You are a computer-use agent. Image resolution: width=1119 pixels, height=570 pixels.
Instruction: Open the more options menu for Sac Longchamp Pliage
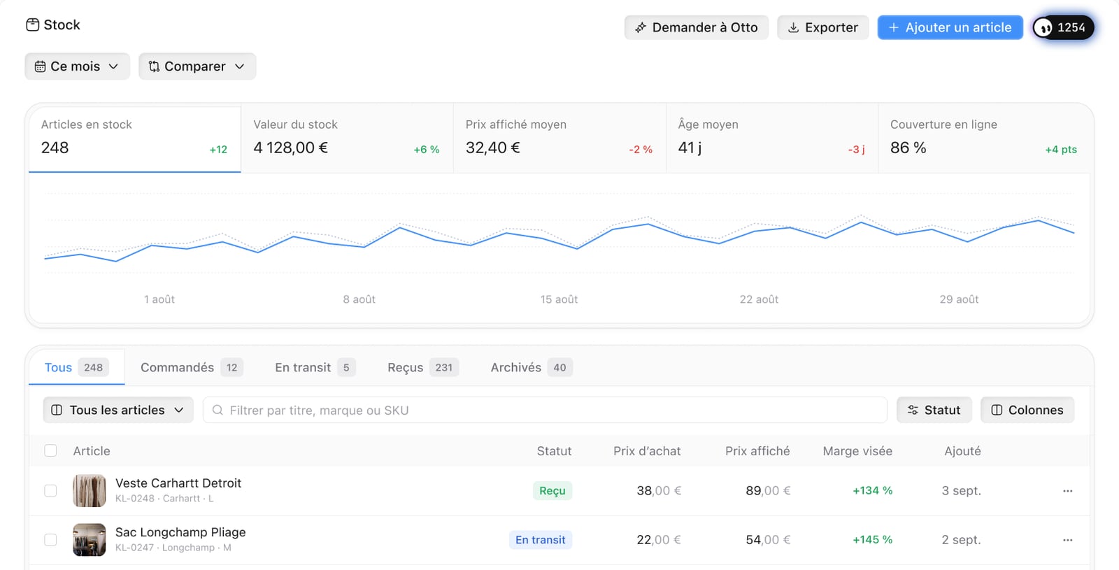point(1067,540)
